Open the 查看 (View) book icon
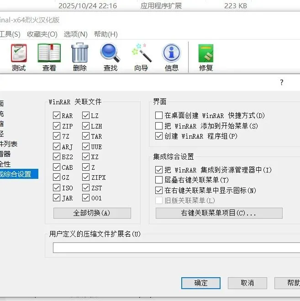The width and height of the screenshot is (300, 301). coord(49,53)
